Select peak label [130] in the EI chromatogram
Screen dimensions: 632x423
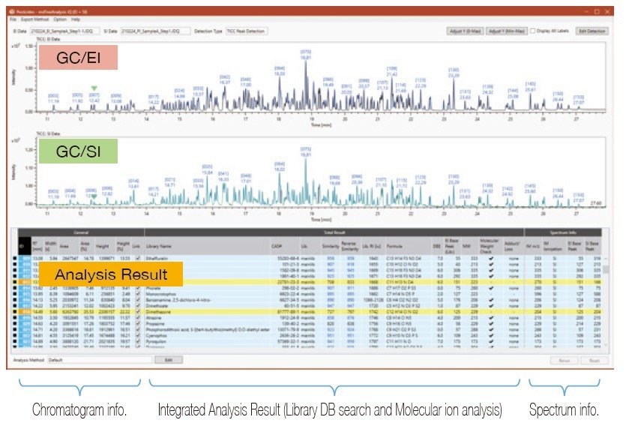click(x=454, y=70)
